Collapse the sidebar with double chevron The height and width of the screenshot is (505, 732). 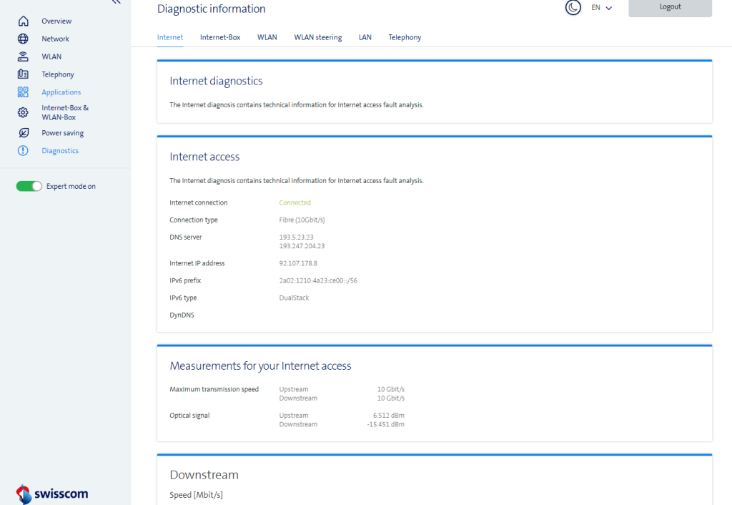tap(116, 3)
